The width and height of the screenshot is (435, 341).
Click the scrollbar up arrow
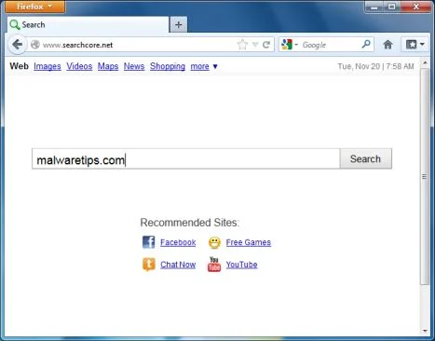[425, 63]
